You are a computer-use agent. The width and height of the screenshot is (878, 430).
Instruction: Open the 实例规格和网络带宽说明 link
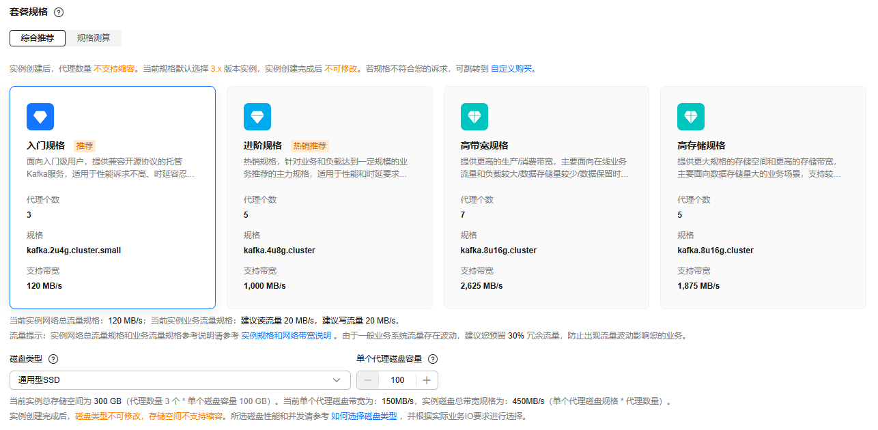point(286,336)
